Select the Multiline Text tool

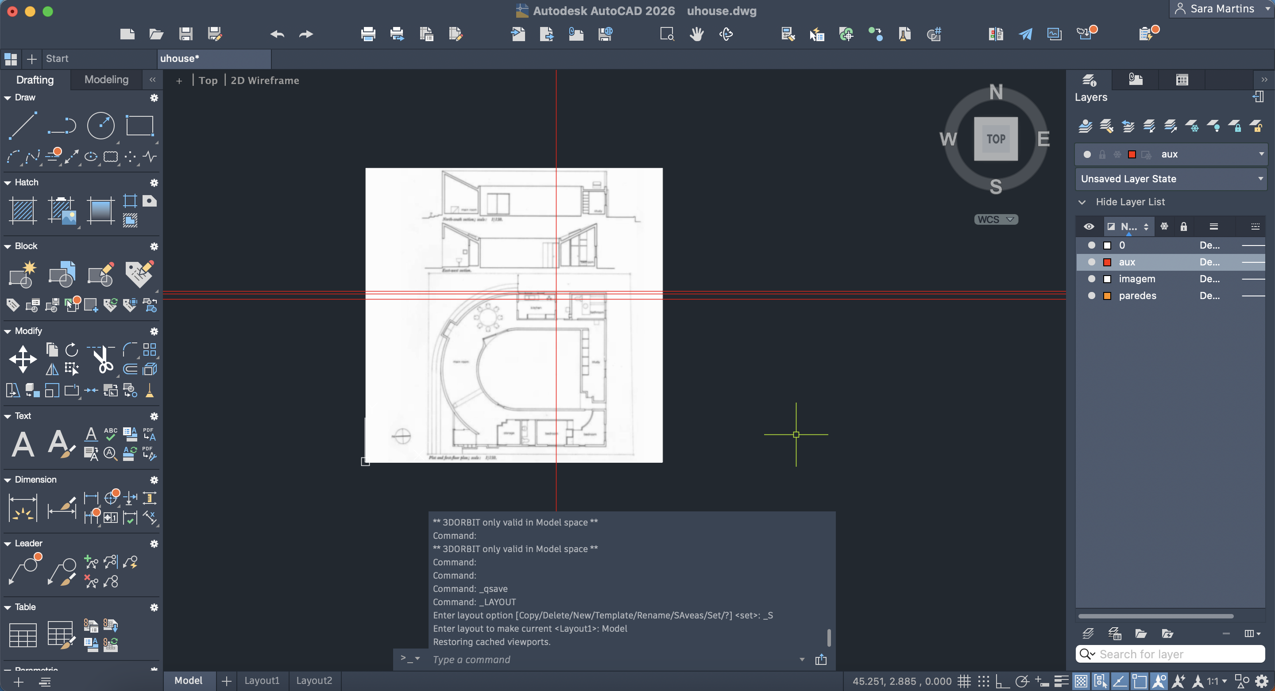pyautogui.click(x=23, y=444)
